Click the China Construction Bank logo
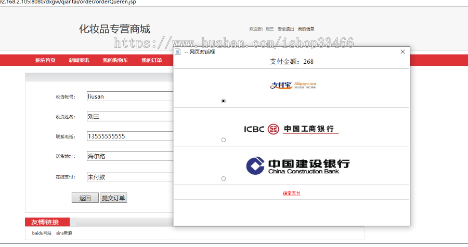The height and width of the screenshot is (247, 468). coord(298,166)
